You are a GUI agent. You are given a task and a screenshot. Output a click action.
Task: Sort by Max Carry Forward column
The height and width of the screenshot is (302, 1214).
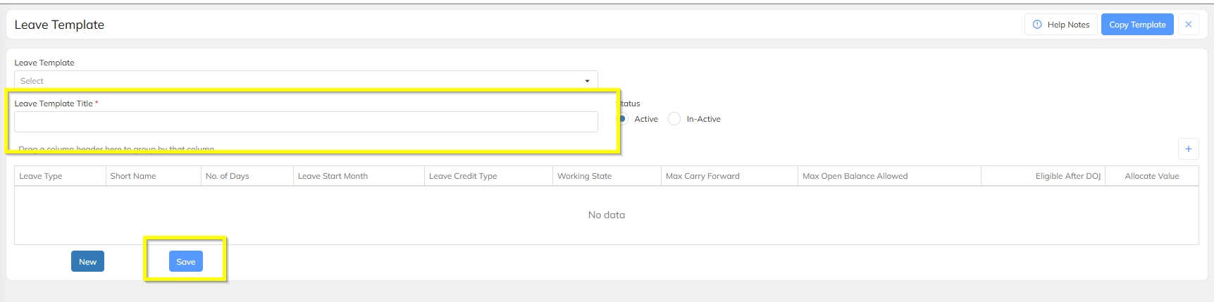[702, 176]
